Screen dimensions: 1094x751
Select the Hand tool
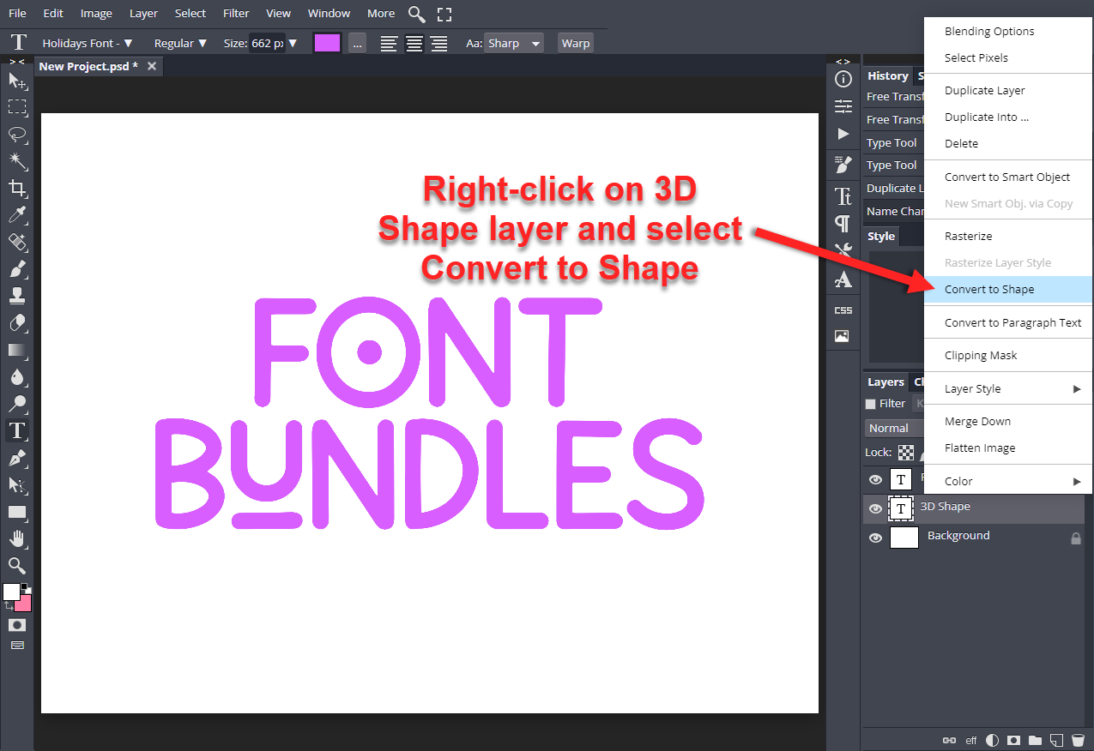pyautogui.click(x=17, y=539)
